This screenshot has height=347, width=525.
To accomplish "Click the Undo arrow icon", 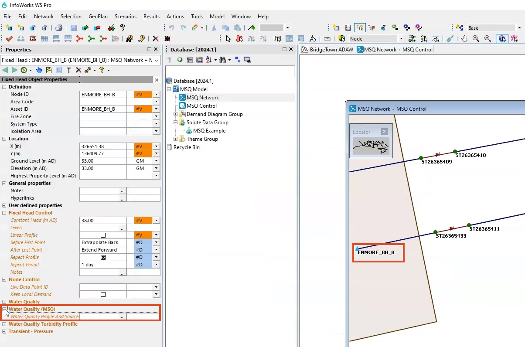I will click(171, 28).
